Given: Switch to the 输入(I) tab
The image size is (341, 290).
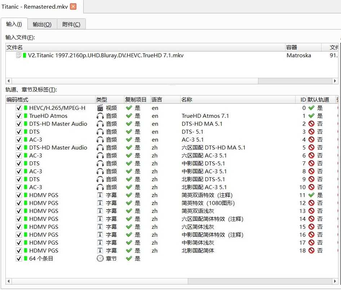Looking at the screenshot, I should (14, 24).
